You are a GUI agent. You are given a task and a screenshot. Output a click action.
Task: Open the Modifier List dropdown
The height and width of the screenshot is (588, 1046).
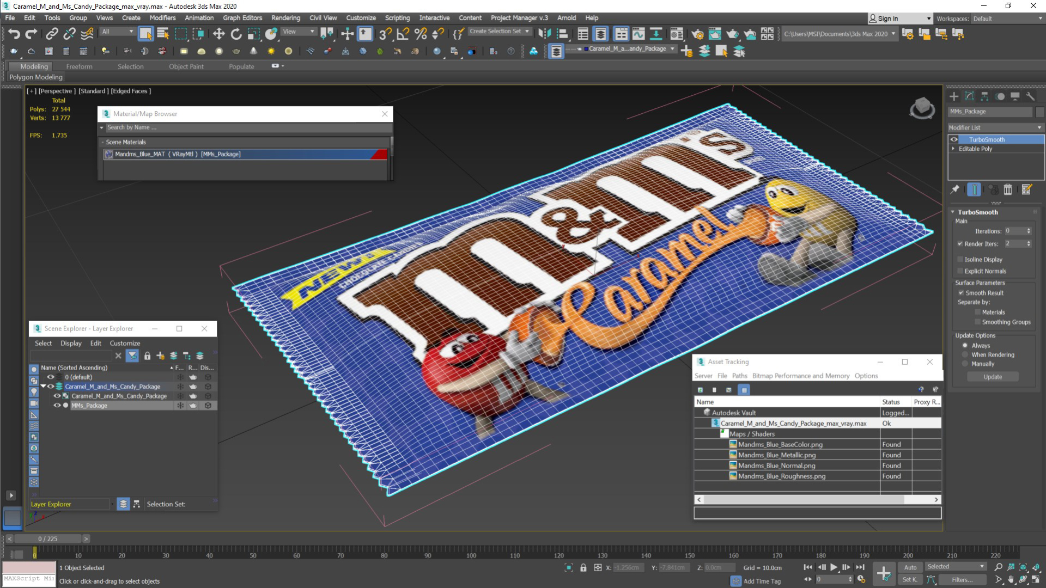[x=995, y=128]
